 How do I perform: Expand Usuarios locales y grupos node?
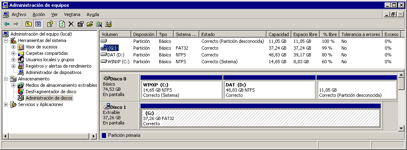point(14,60)
